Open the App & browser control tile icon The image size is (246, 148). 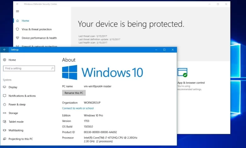coord(183,72)
